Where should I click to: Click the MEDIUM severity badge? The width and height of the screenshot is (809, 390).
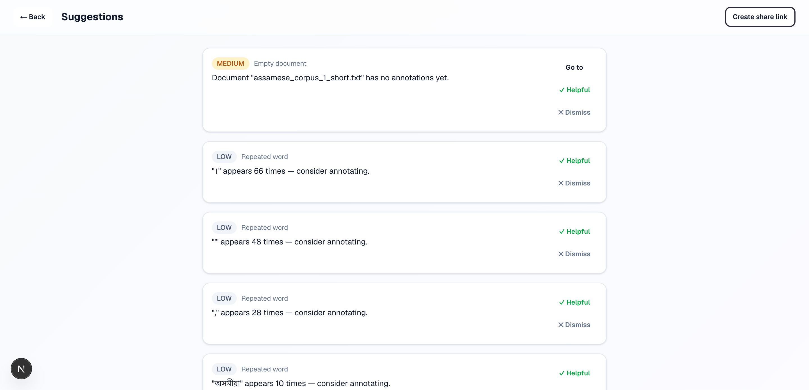click(x=230, y=64)
